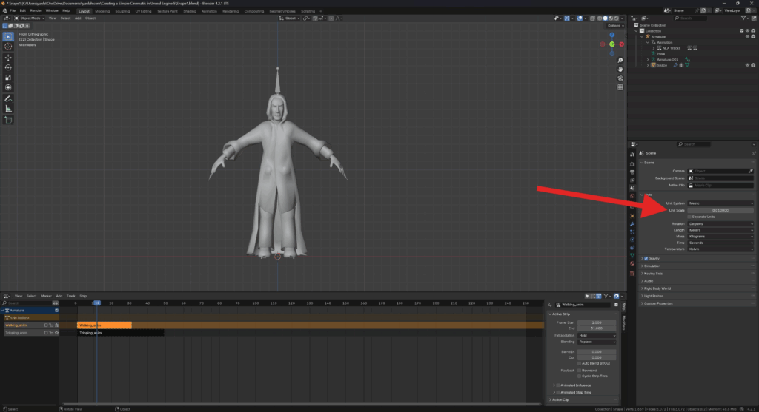Activate the Measure tool in left toolbar
Screen dimensions: 759x412
coord(8,109)
